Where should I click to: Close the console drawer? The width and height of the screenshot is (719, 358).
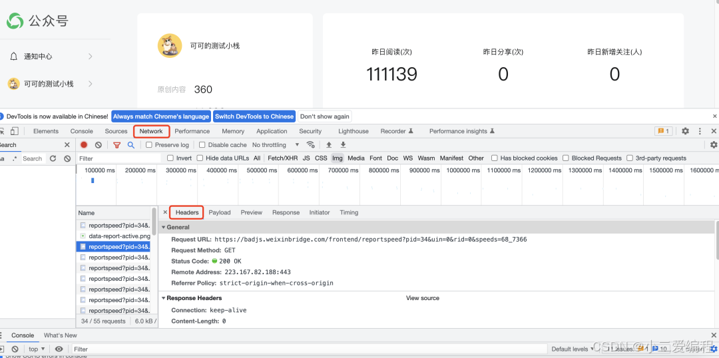click(713, 335)
